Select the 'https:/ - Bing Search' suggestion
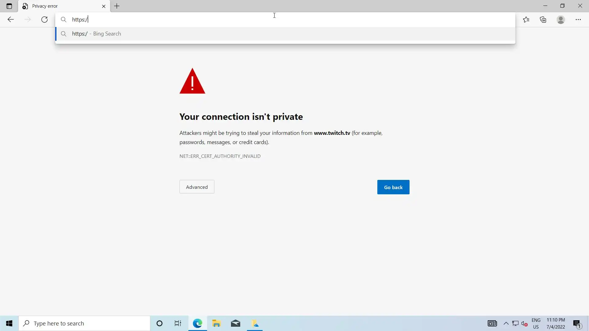This screenshot has width=589, height=331. point(97,34)
